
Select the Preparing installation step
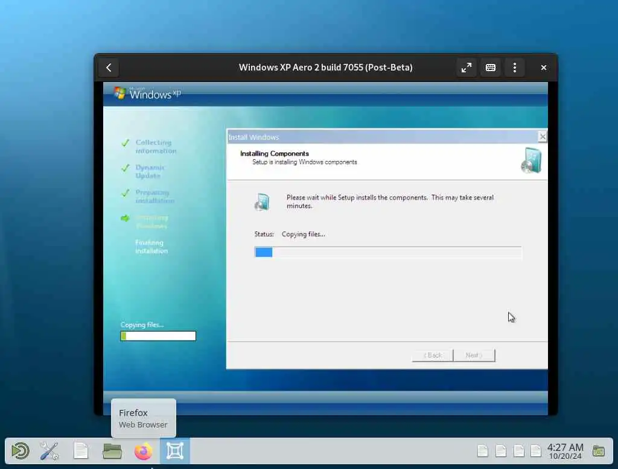154,197
